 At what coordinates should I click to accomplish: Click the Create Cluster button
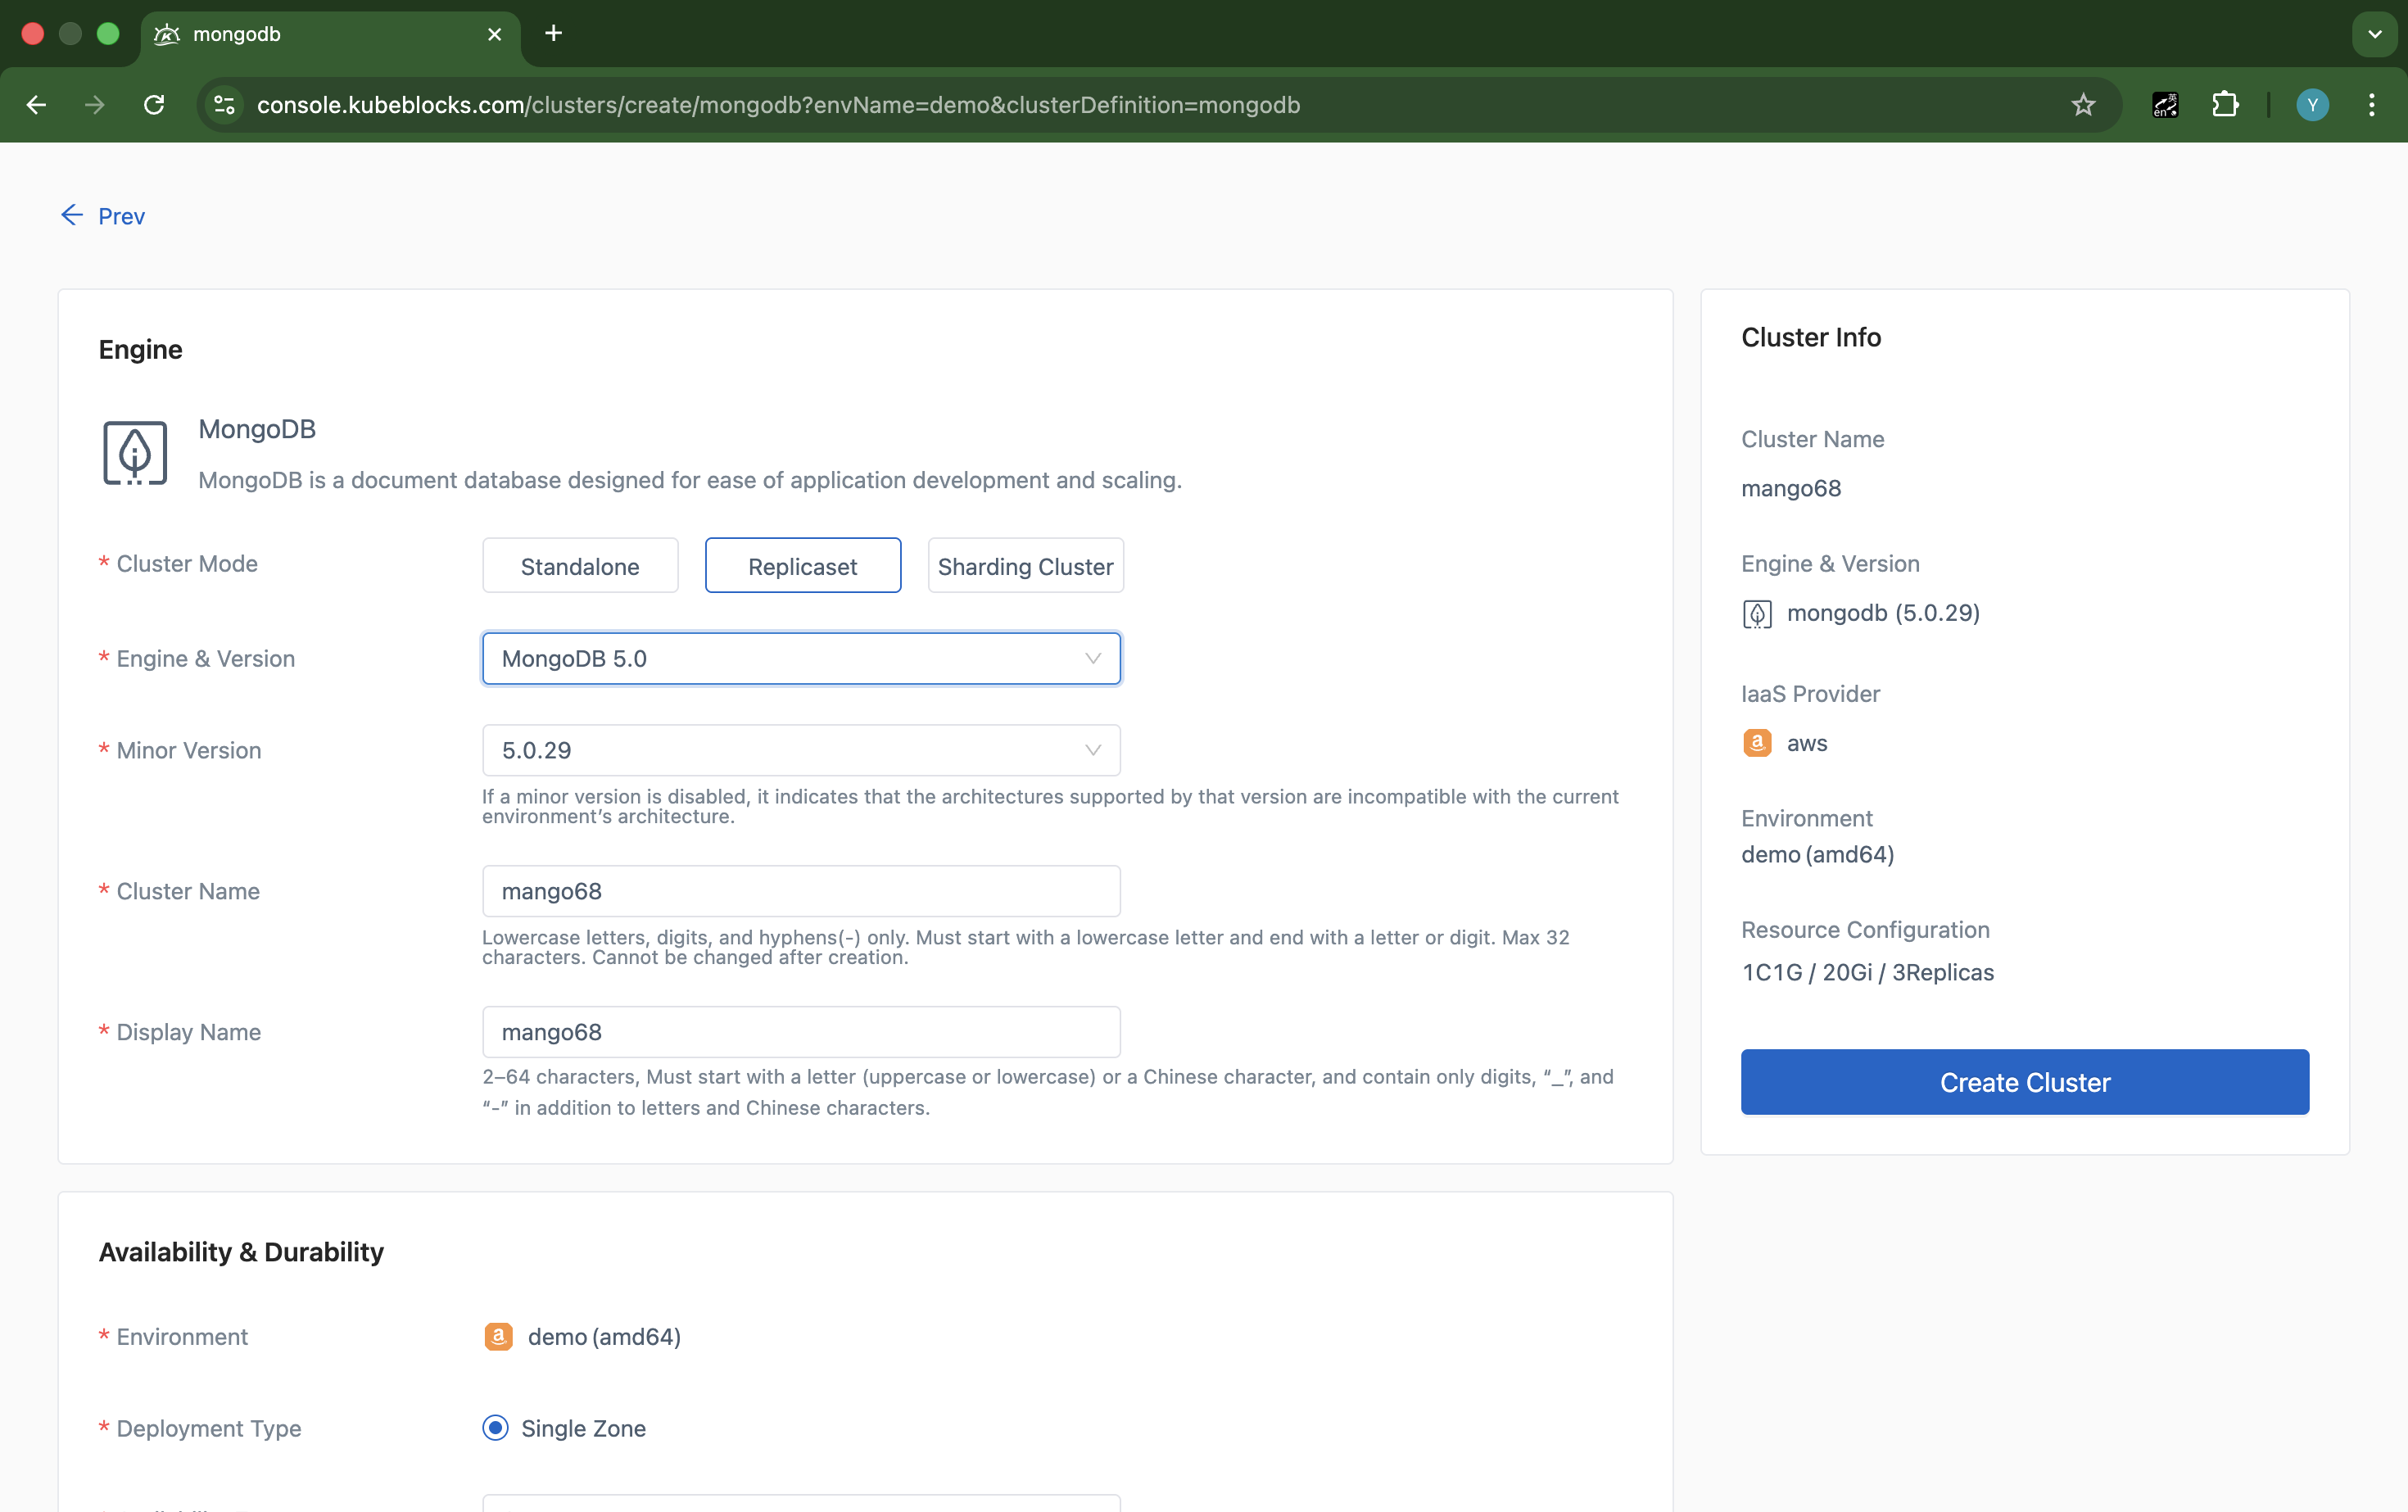2024,1082
